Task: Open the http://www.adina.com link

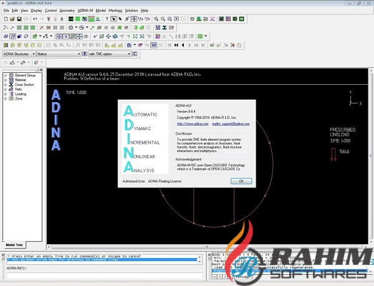Action: 193,124
